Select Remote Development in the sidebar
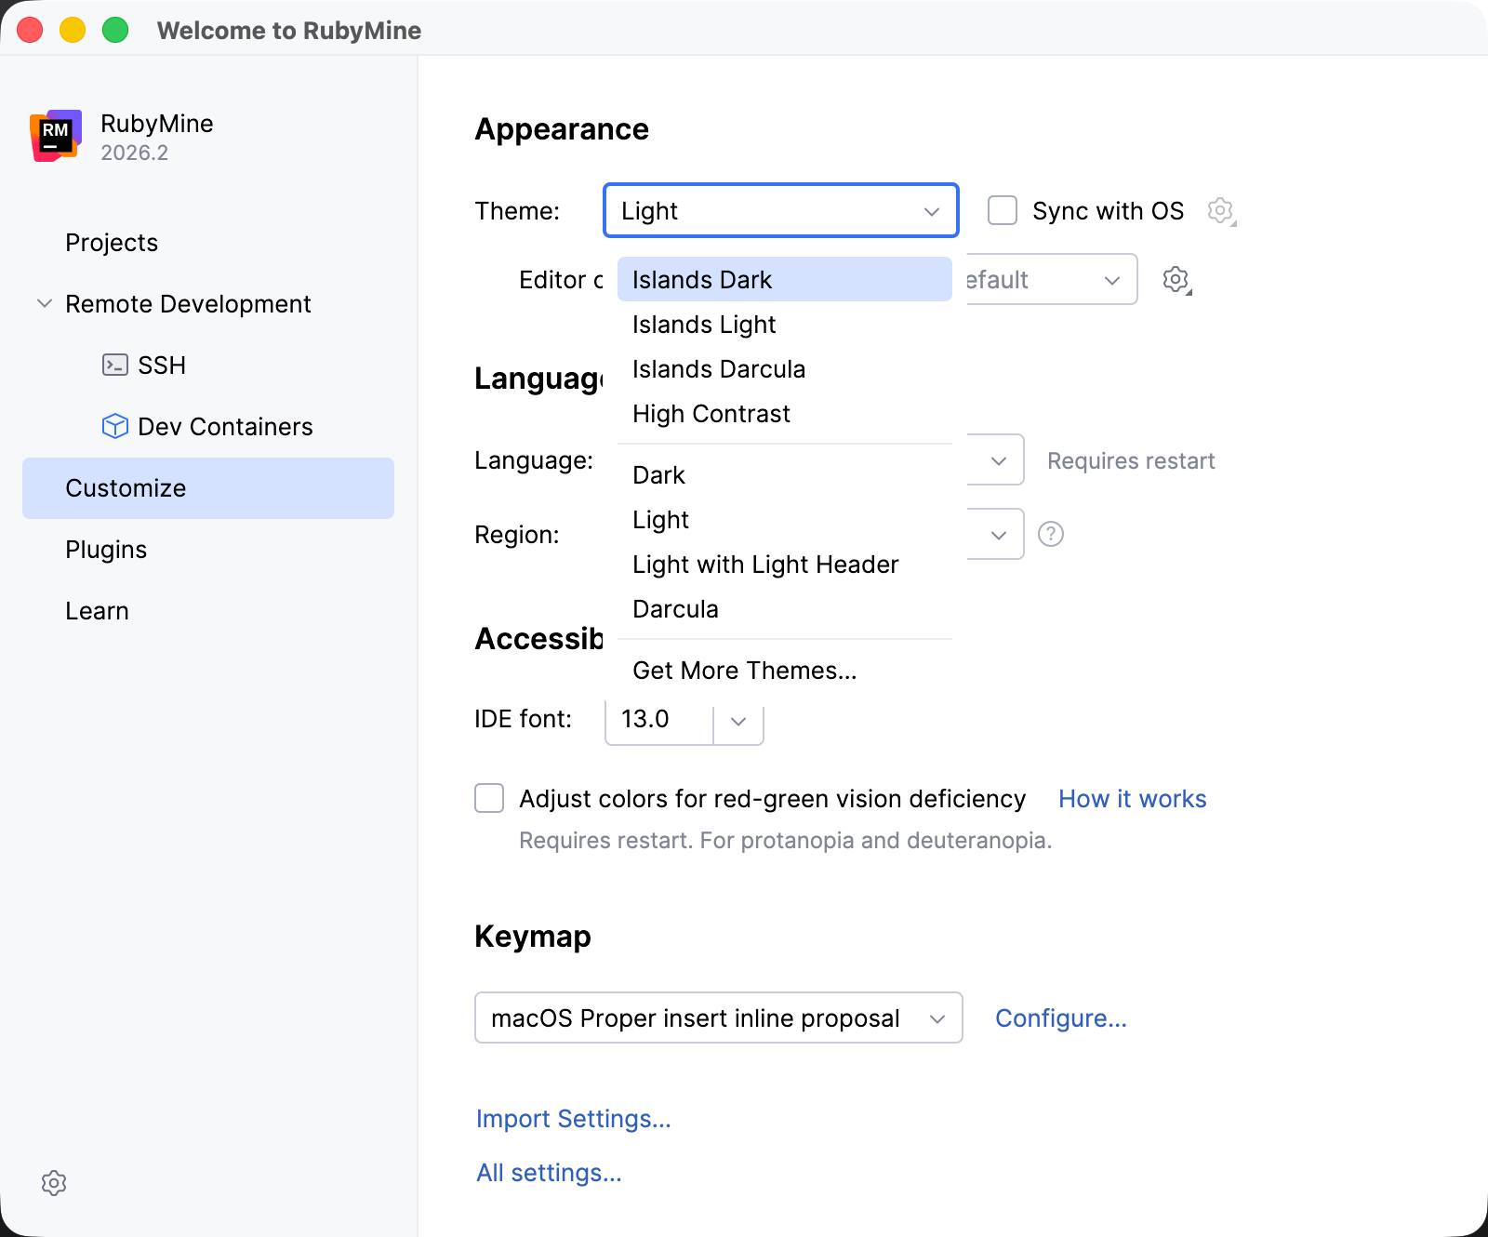This screenshot has width=1488, height=1237. [x=208, y=303]
